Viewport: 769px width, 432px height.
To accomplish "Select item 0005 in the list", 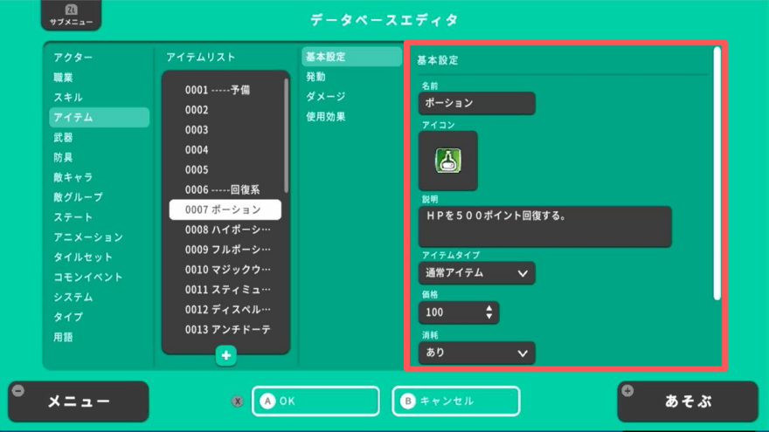I will 225,170.
